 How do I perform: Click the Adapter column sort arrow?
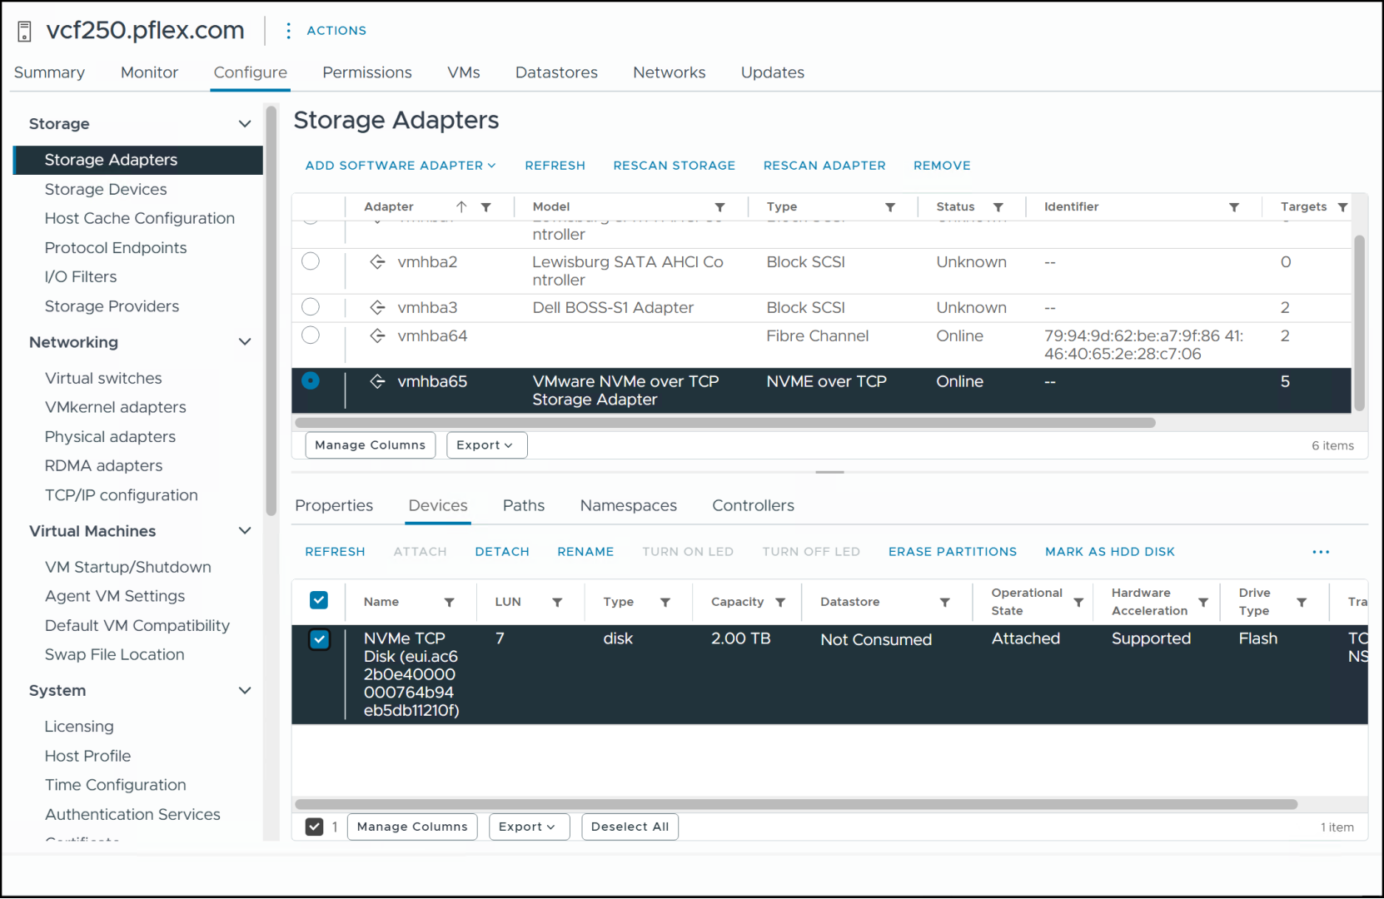click(x=461, y=206)
